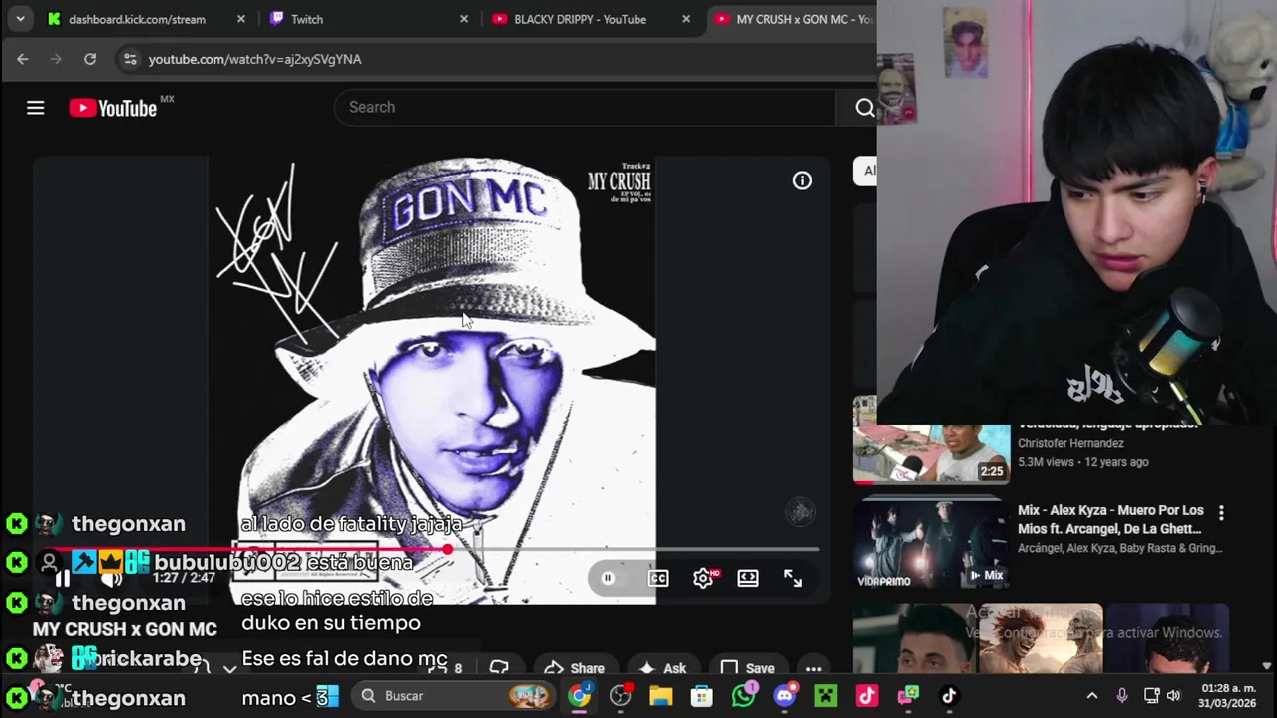
Task: Enter fullscreen on the video player
Action: point(792,578)
